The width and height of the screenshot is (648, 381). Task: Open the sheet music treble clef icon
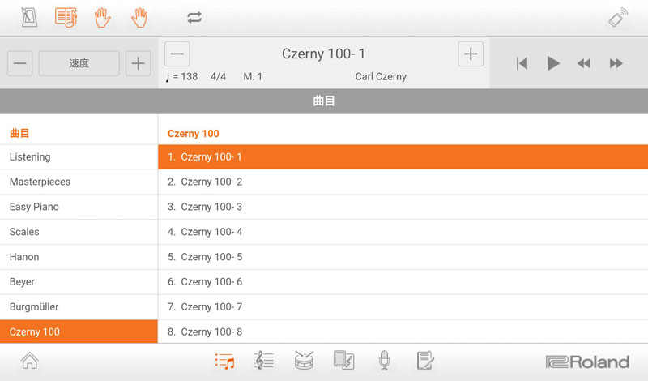pos(263,361)
